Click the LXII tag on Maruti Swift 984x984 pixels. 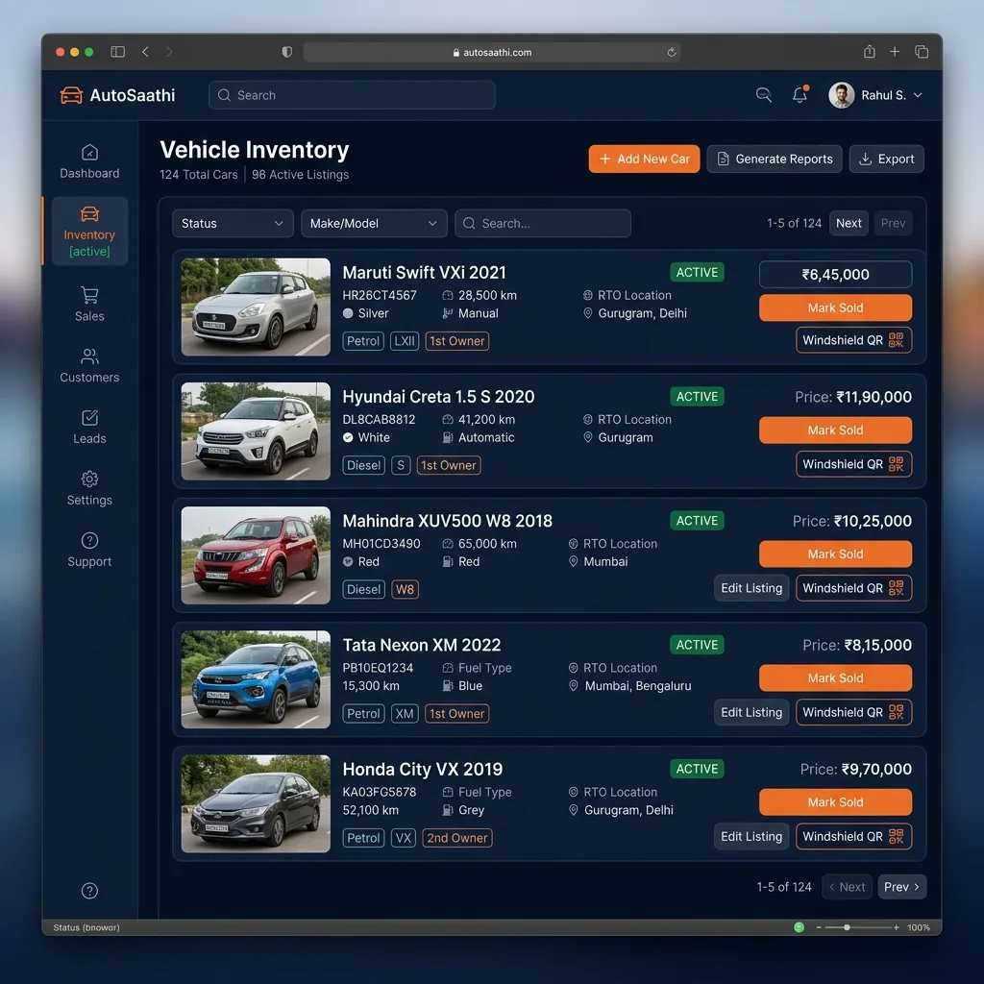[405, 341]
